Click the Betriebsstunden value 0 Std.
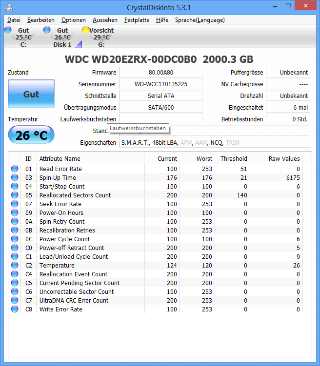 288,119
